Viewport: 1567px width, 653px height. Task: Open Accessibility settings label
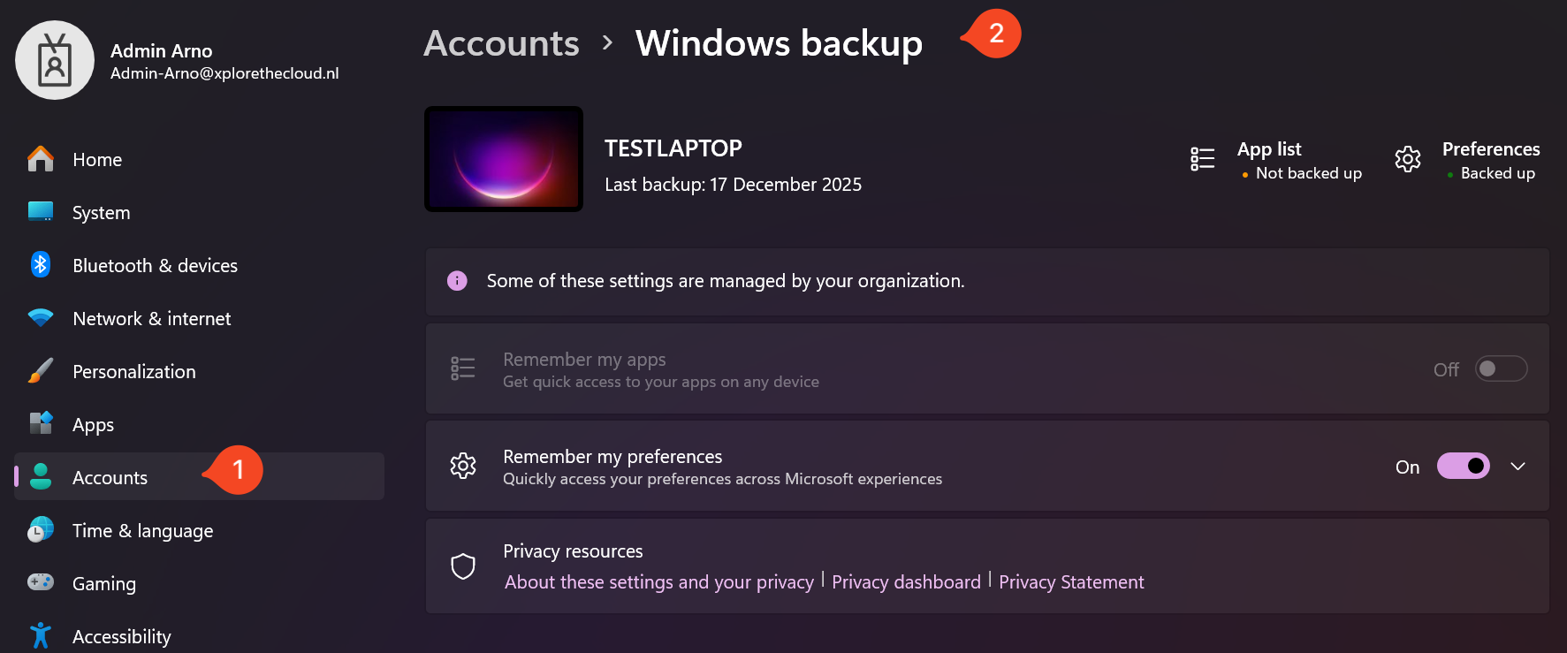coord(122,637)
